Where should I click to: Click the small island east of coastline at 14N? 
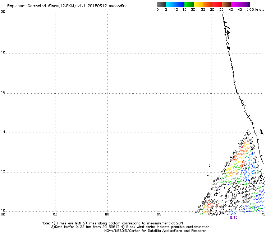tap(262, 132)
